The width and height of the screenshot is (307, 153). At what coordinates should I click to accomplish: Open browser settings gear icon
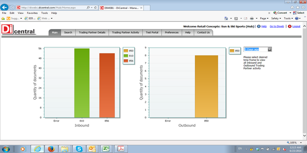pos(303,7)
